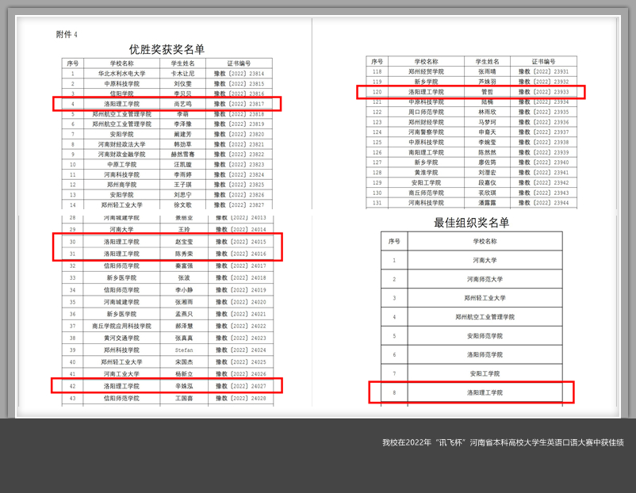Click the 讯飞杯 competition caption text

(503, 442)
